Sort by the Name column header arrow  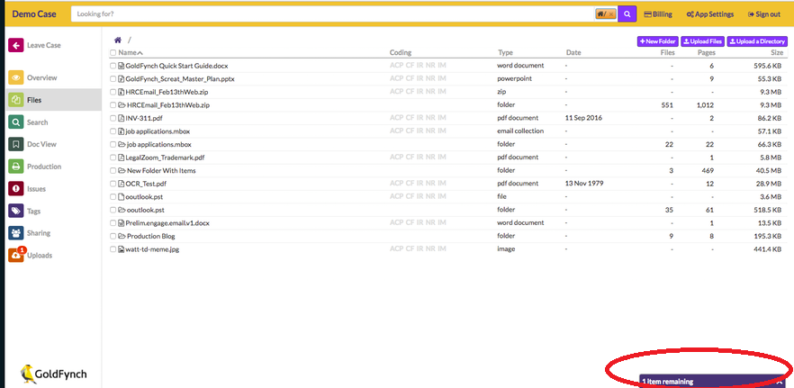(140, 53)
